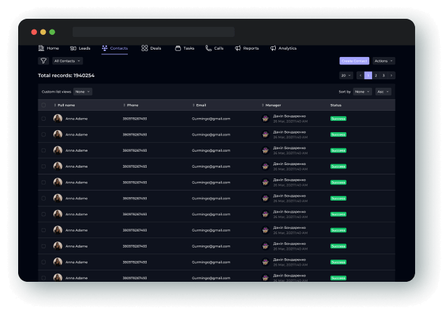Open the 20 records per page dropdown

[346, 76]
